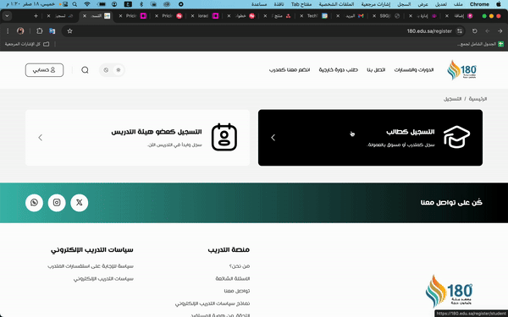Open the Chrome menu in menu bar

pyautogui.click(x=479, y=4)
